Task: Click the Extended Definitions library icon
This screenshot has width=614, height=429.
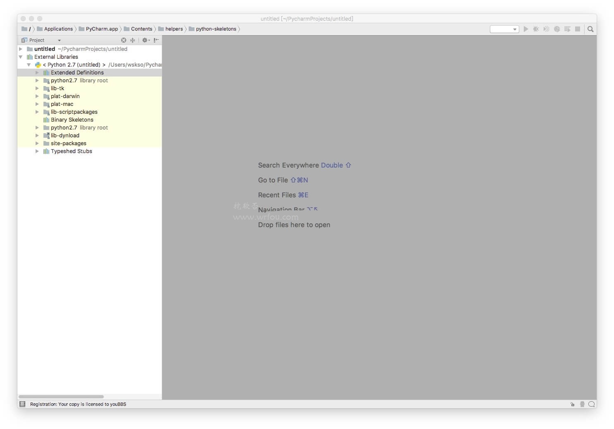Action: (x=46, y=72)
